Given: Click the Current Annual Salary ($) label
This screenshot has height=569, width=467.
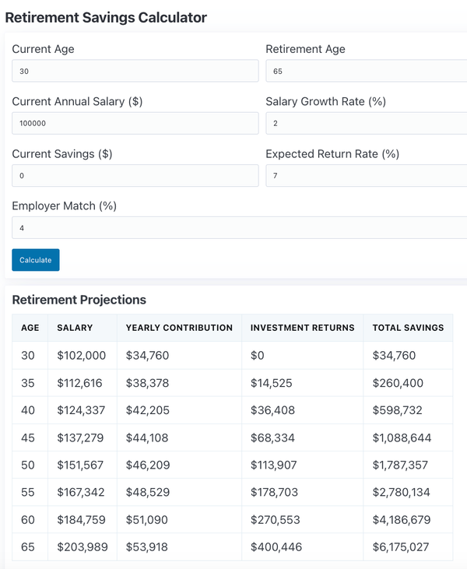Looking at the screenshot, I should coord(77,101).
